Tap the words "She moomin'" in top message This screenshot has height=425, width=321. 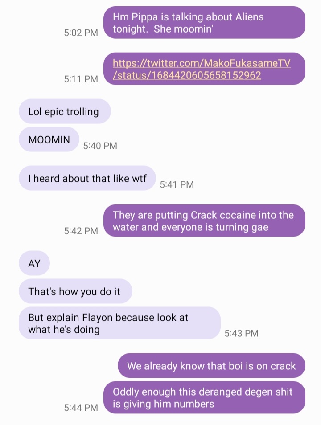(x=183, y=29)
